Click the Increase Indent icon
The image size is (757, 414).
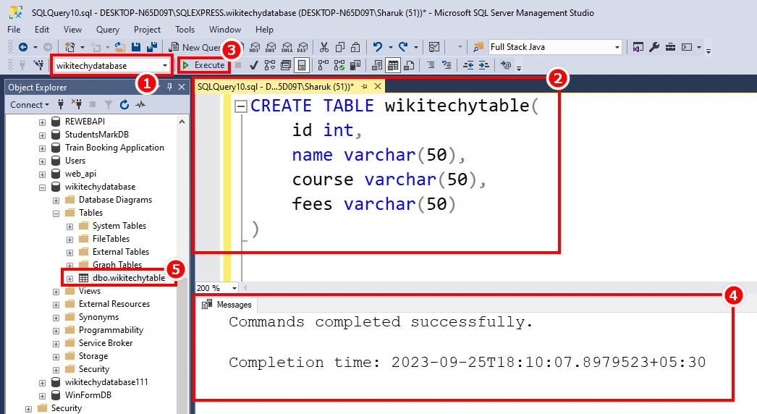(483, 65)
